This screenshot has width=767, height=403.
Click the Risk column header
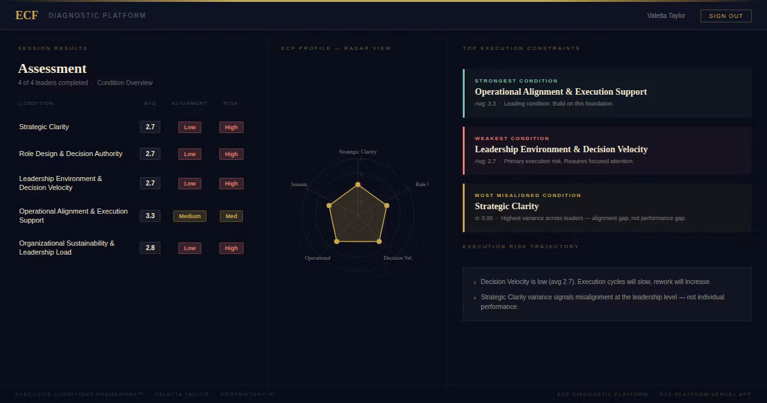click(230, 103)
